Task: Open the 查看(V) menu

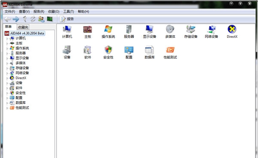Action: 24,12
